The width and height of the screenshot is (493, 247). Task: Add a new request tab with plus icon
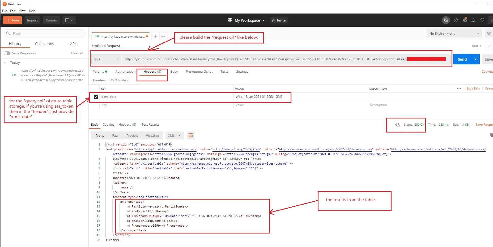point(156,36)
